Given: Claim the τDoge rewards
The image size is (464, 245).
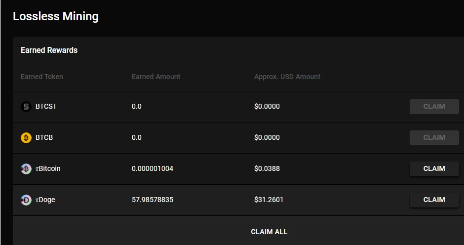Looking at the screenshot, I should pos(434,200).
